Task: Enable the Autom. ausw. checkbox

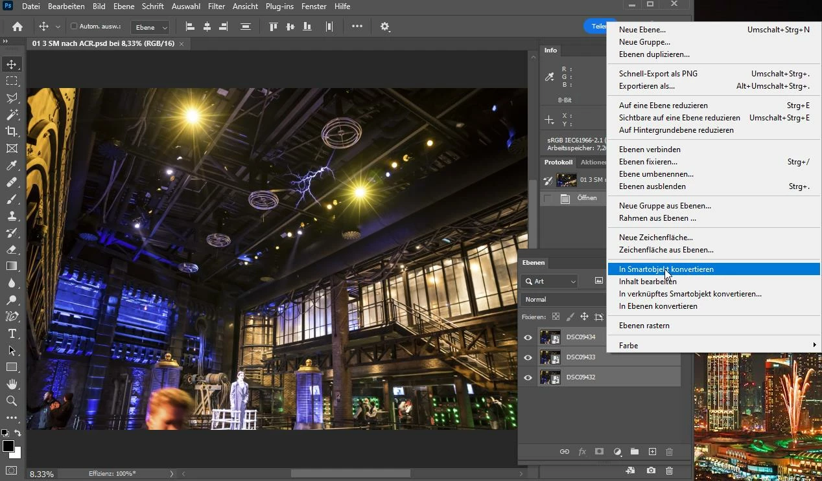Action: pyautogui.click(x=74, y=27)
